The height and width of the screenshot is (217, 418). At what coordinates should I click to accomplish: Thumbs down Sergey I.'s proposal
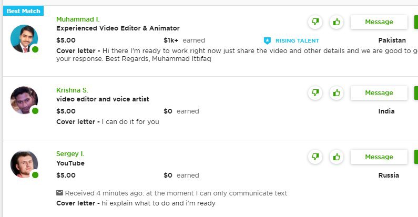click(x=315, y=157)
